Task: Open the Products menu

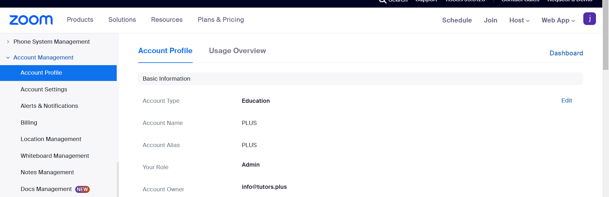Action: (80, 20)
